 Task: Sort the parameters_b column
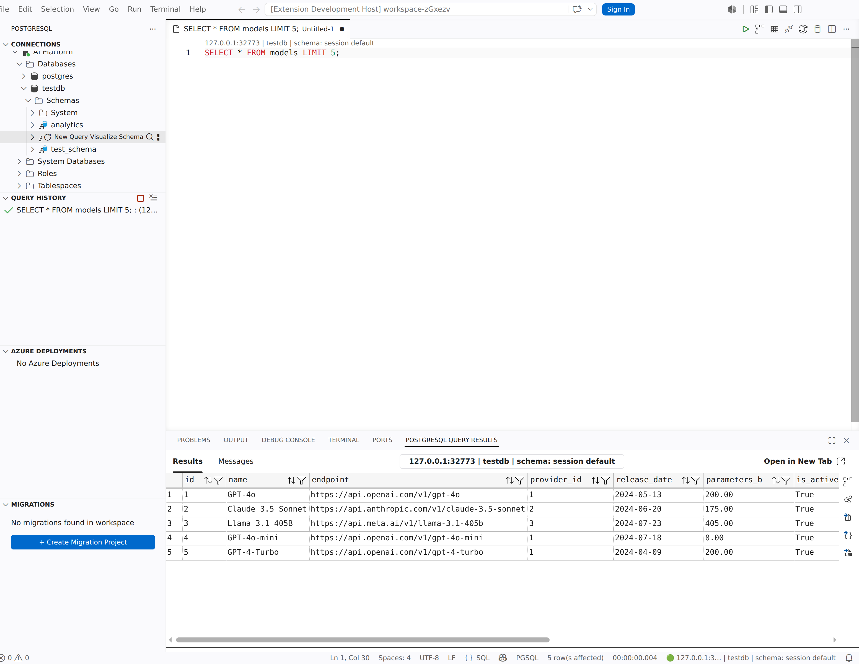tap(776, 480)
